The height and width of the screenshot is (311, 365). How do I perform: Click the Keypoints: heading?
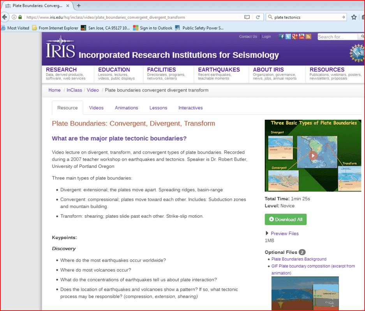64,238
